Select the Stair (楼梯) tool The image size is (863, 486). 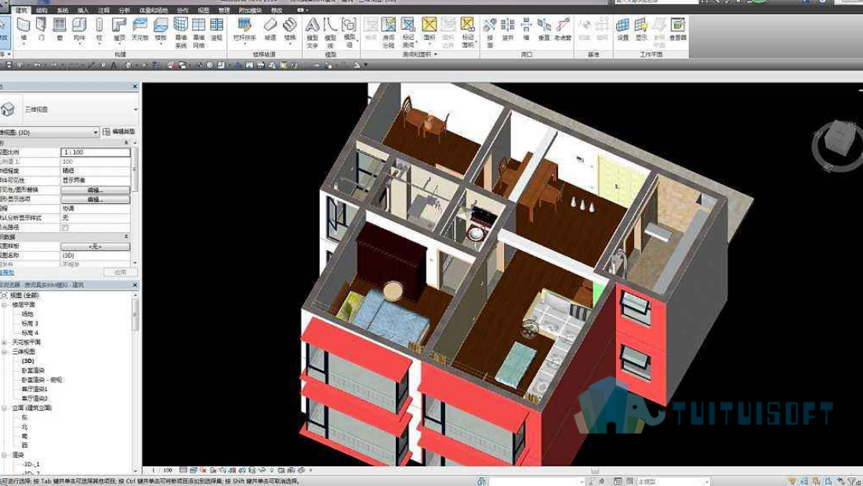tap(289, 29)
